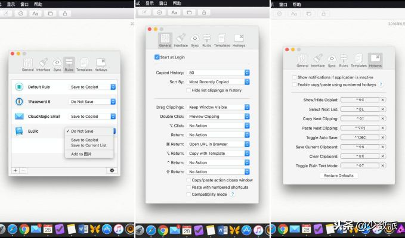
Task: Open help for numbered hotkeys option
Action: (381, 84)
